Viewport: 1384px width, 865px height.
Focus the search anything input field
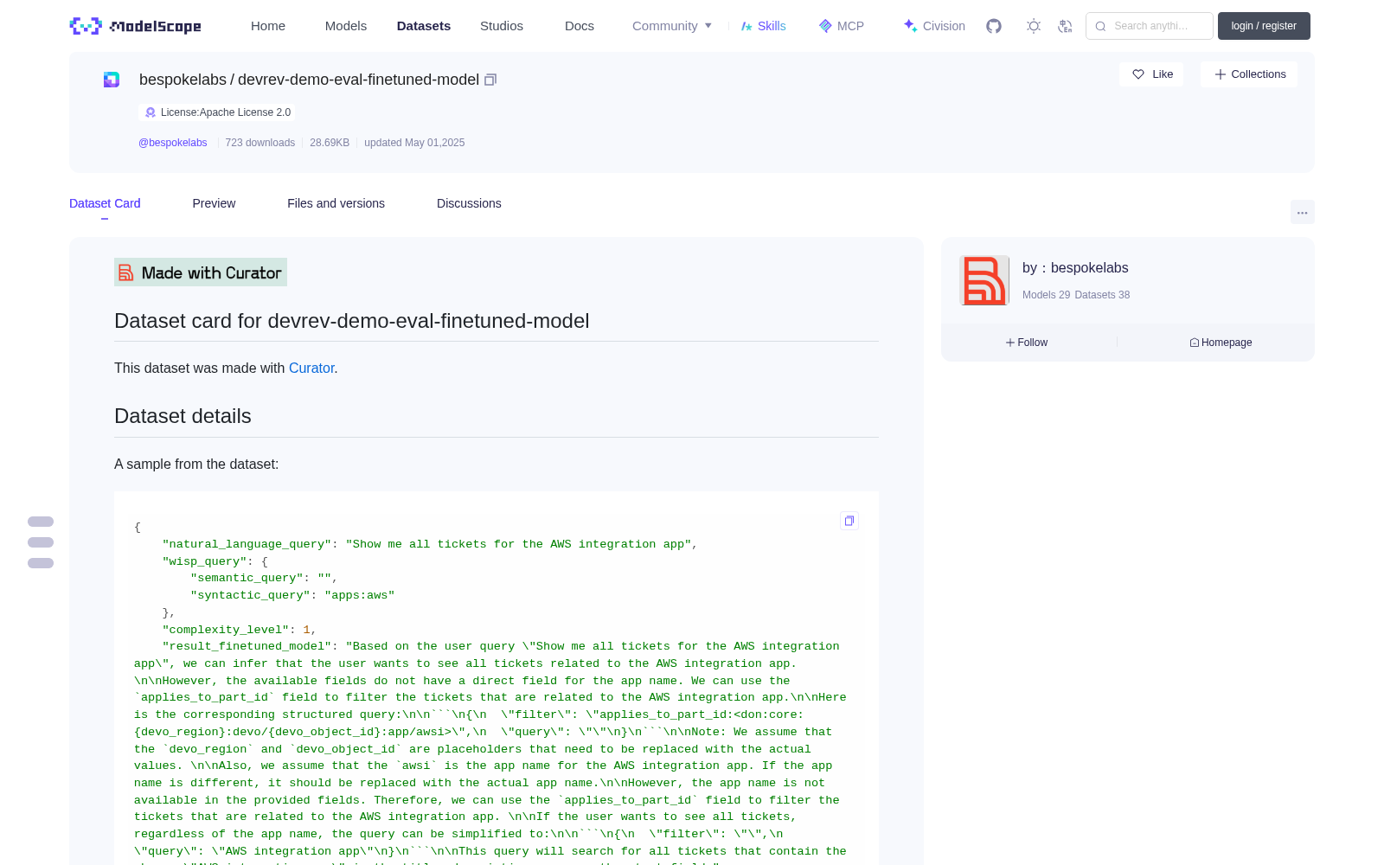(1150, 26)
